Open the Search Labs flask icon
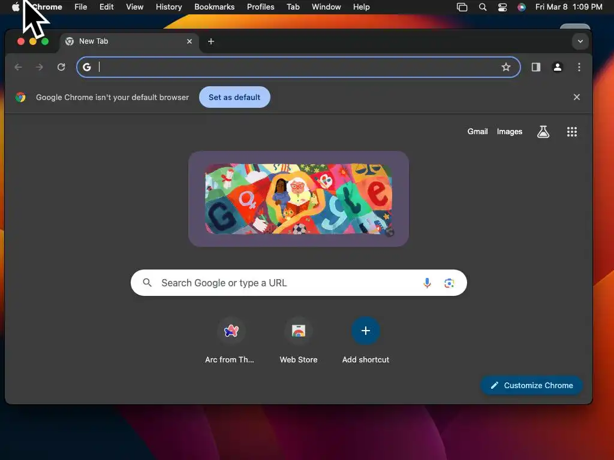614x460 pixels. [x=543, y=132]
